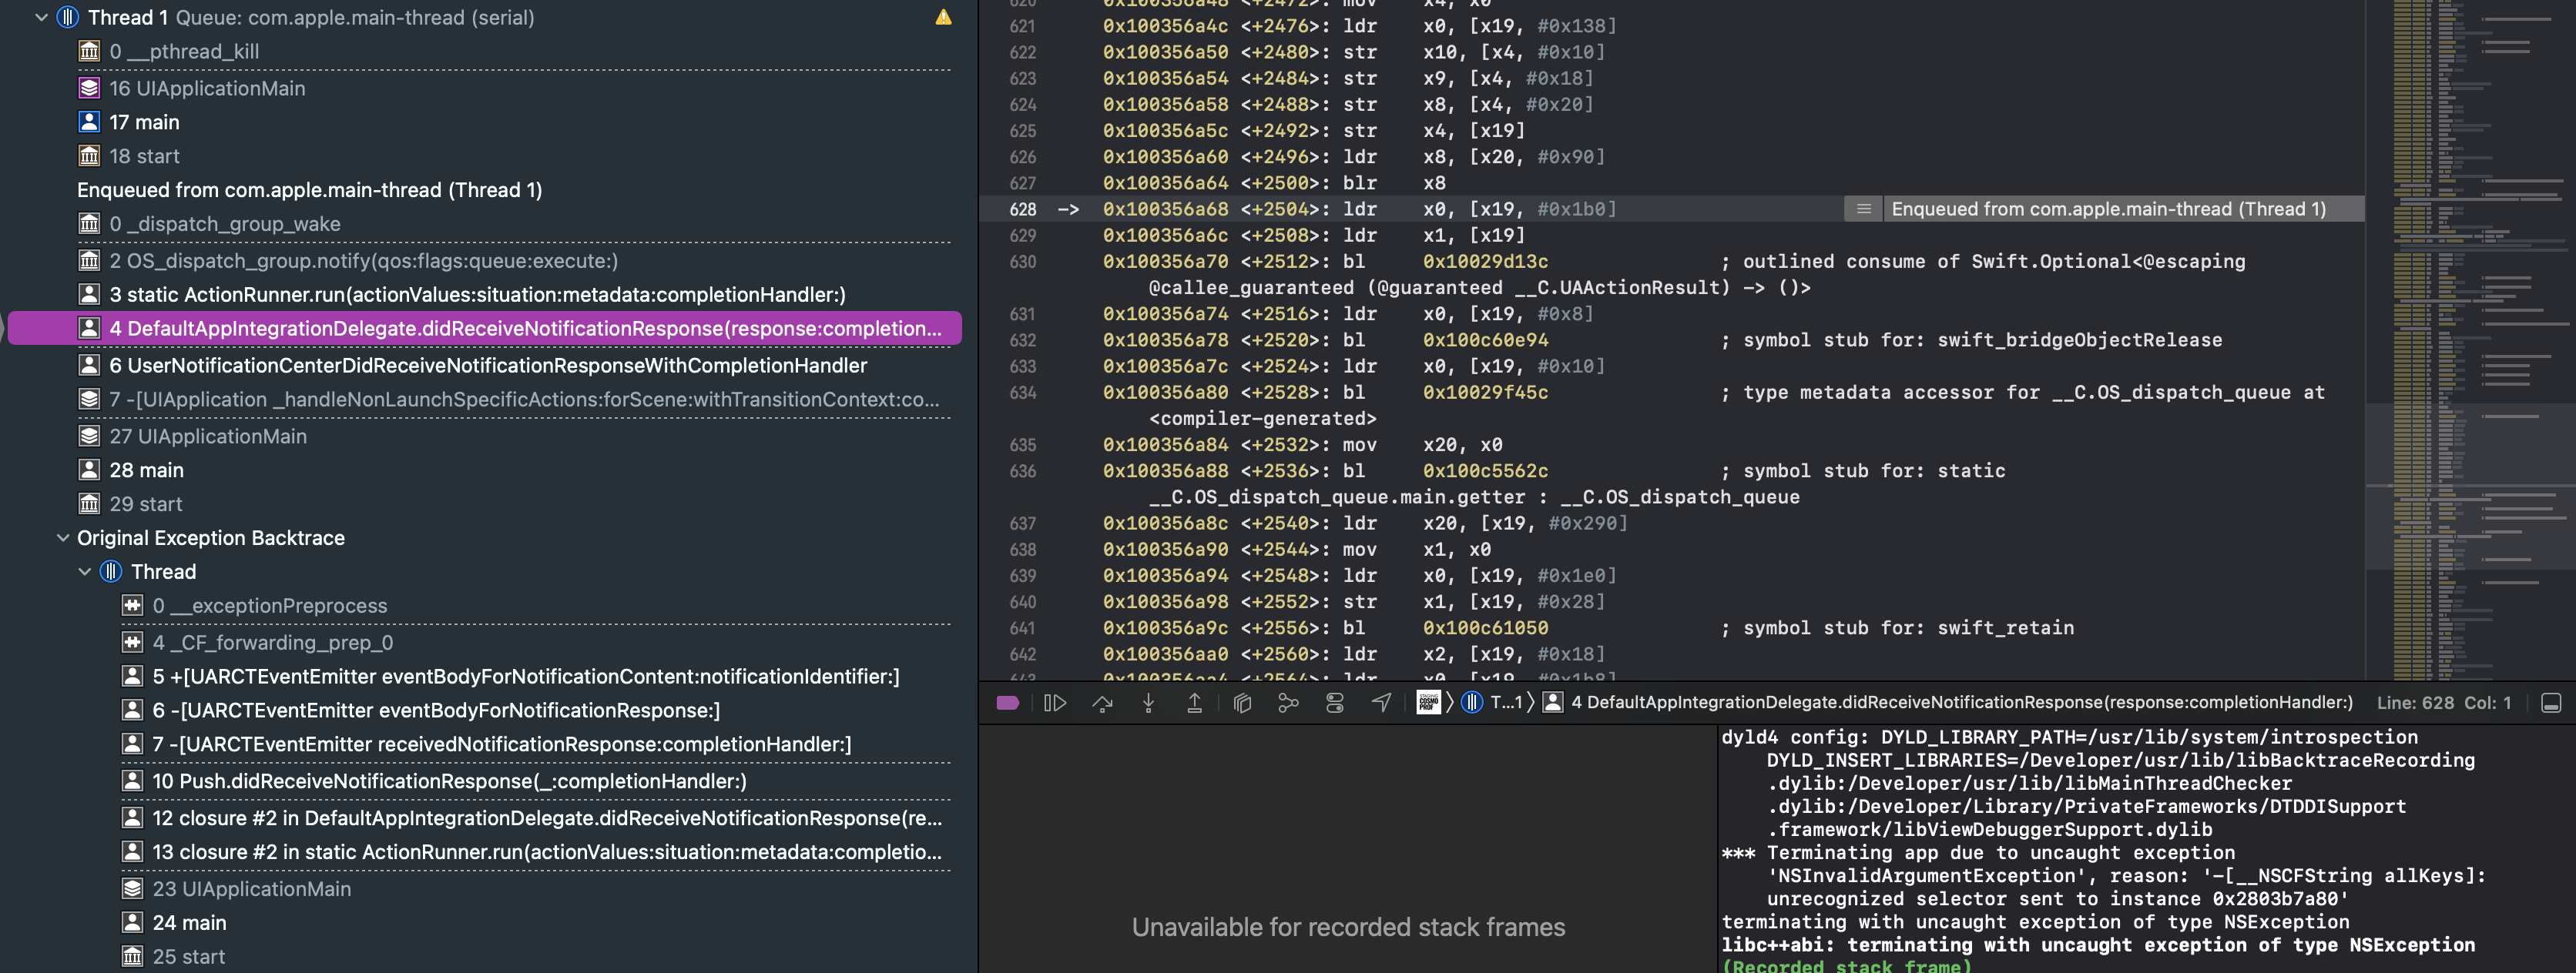Click the continue program execution icon

point(1054,704)
